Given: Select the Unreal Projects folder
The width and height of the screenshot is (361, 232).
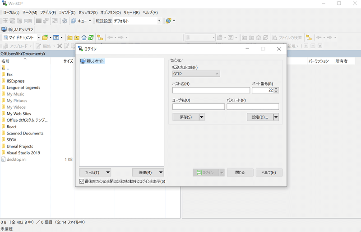Looking at the screenshot, I should coord(20,146).
